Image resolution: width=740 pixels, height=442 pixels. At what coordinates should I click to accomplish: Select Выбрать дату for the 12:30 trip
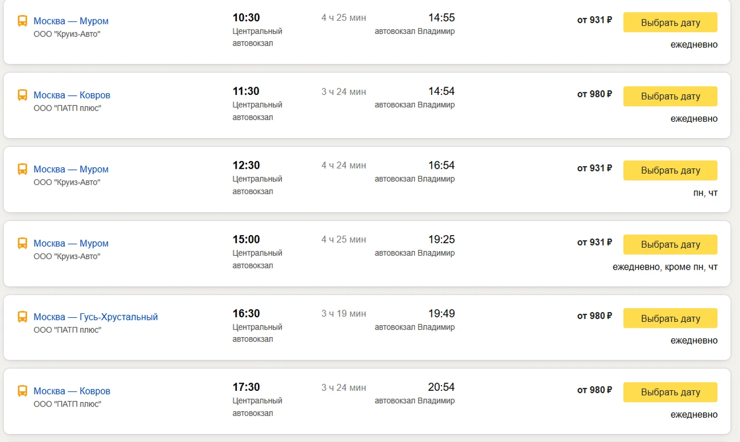click(670, 170)
